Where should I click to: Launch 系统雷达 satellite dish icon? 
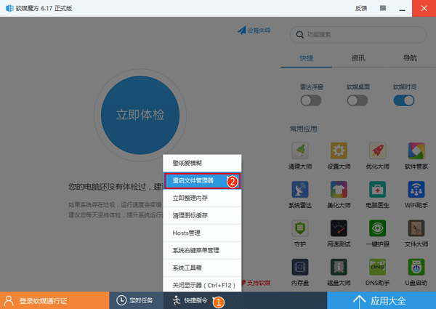[x=299, y=190]
